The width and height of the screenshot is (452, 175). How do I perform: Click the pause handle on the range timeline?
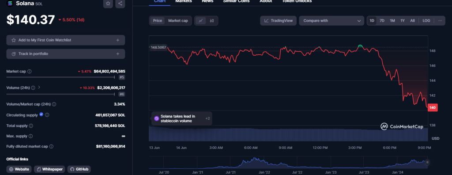pos(427,162)
